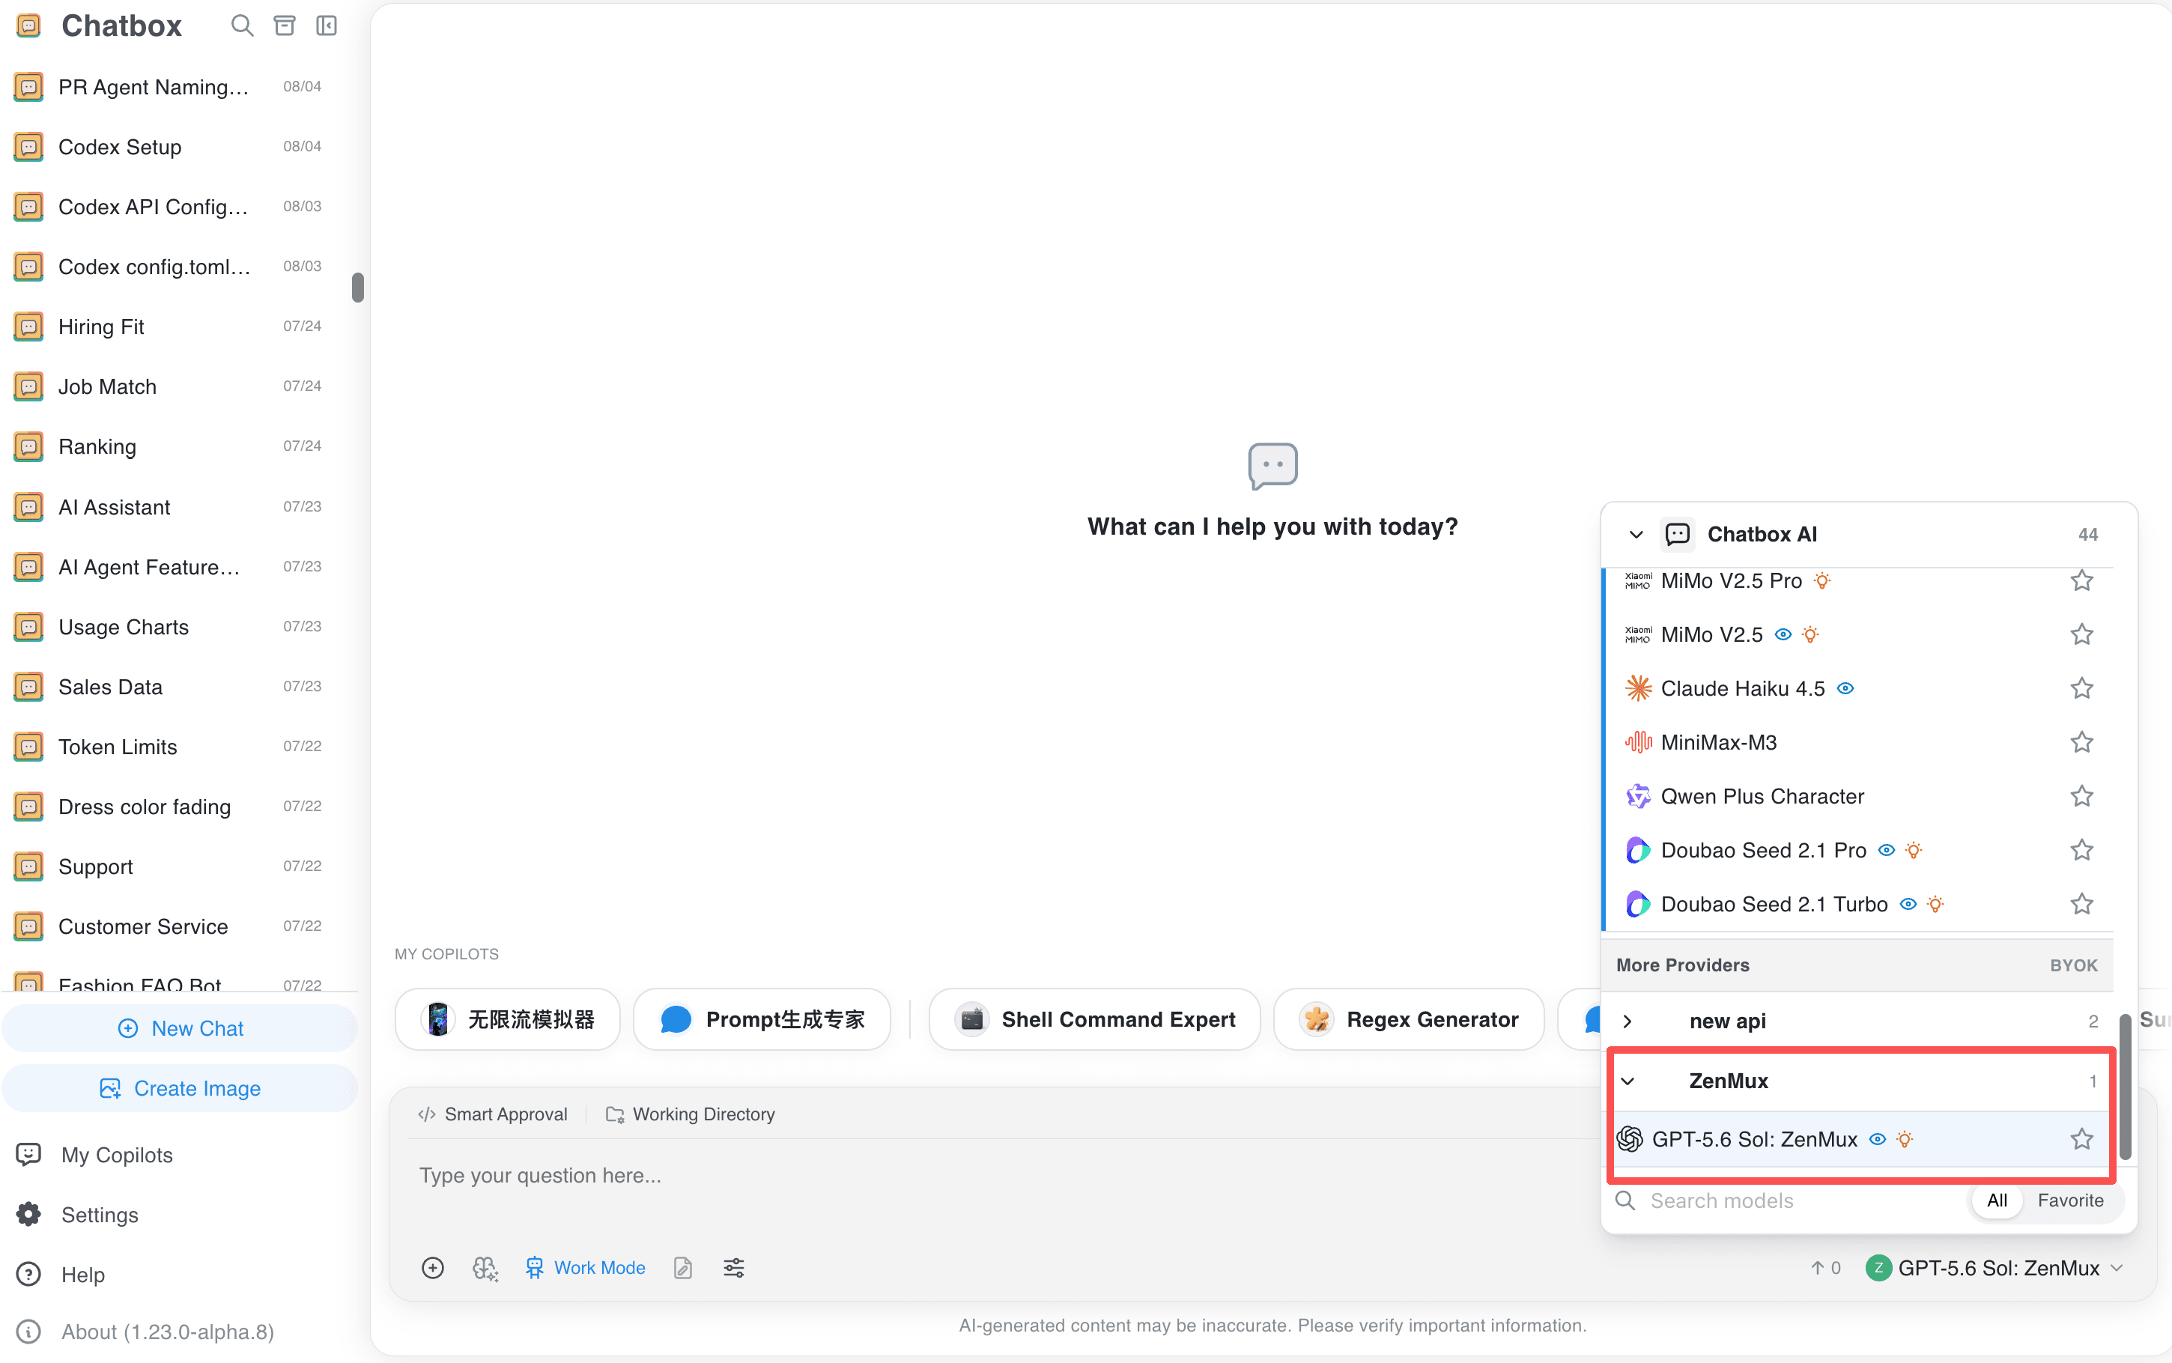Click the attach plus icon in the input toolbar
This screenshot has height=1363, width=2172.
point(433,1267)
